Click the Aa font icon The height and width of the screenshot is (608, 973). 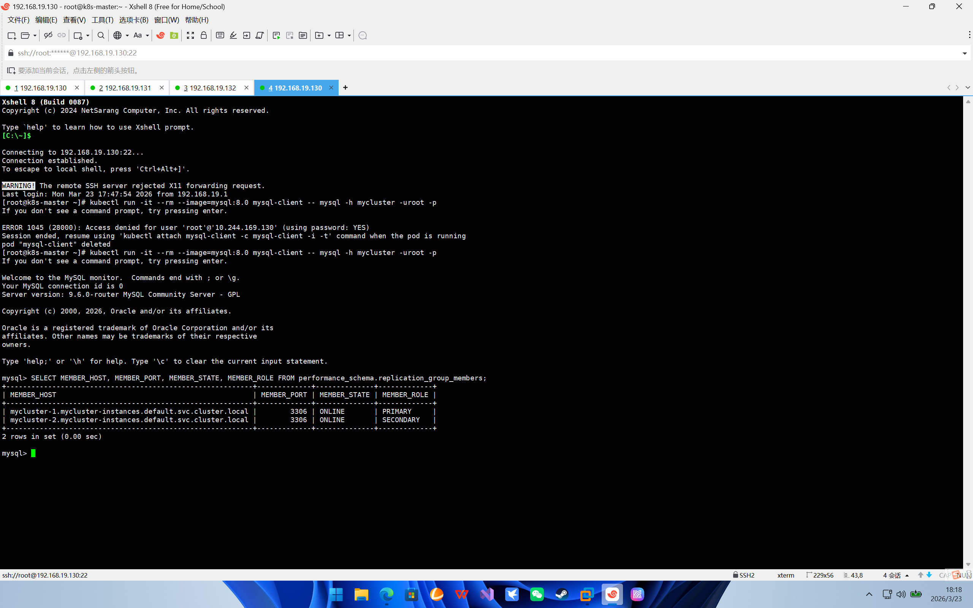pos(138,35)
